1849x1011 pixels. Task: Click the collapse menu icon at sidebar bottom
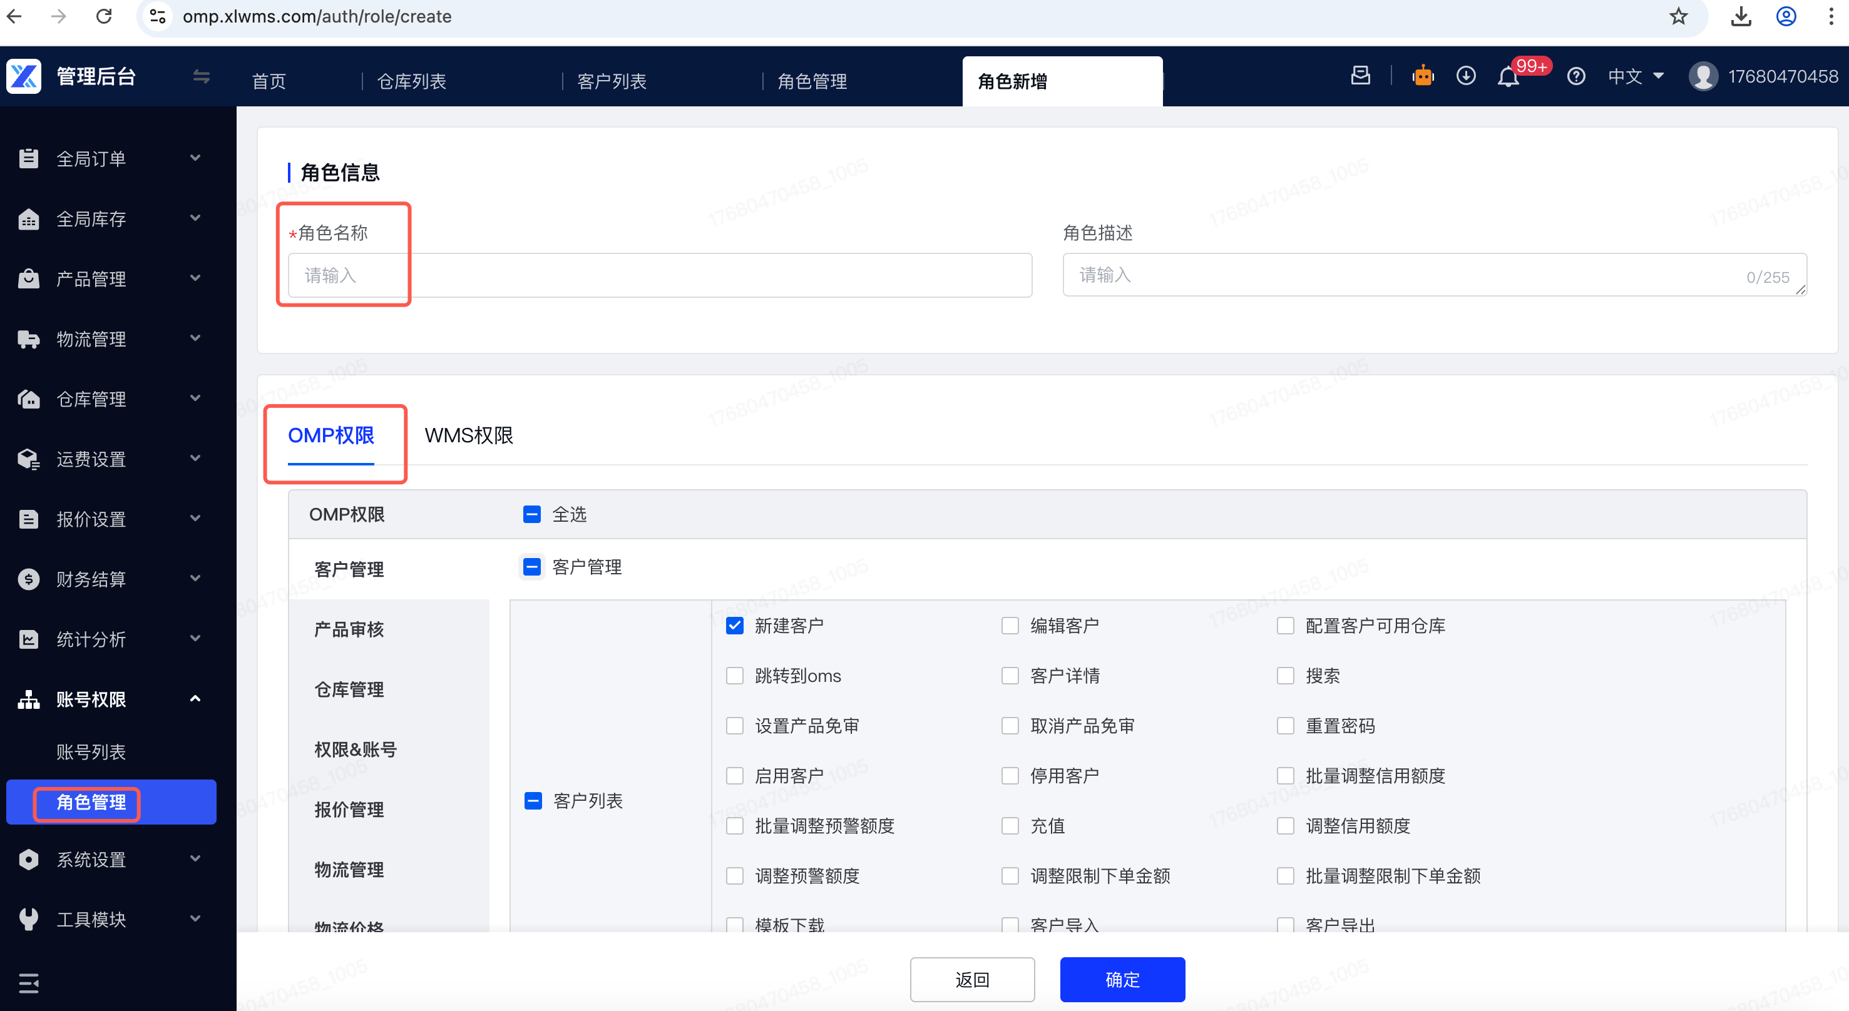click(x=29, y=983)
